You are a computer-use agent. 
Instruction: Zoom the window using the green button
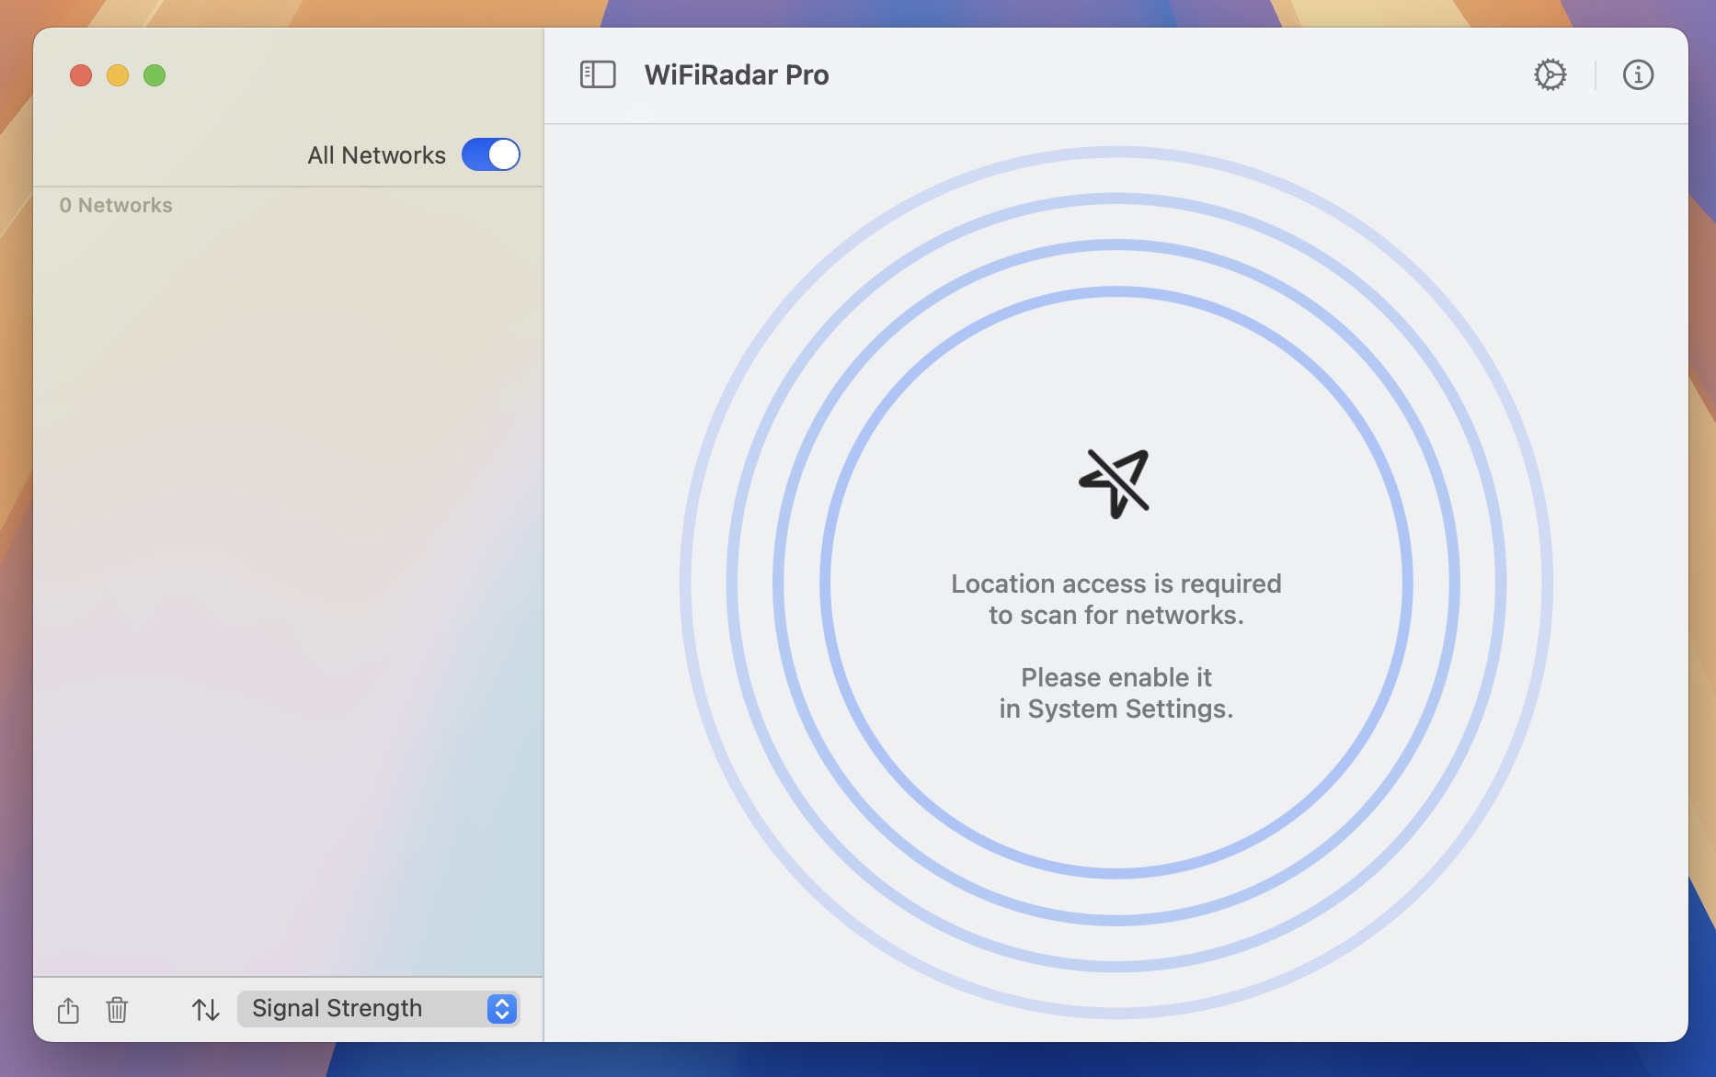154,75
